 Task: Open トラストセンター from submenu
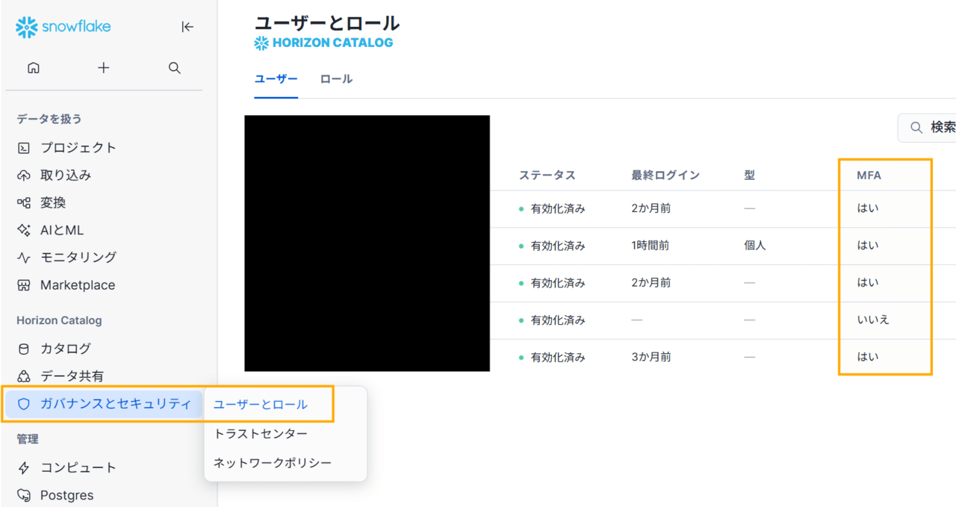[260, 434]
